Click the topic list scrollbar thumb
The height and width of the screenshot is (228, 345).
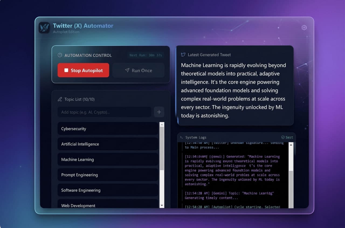coord(162,148)
